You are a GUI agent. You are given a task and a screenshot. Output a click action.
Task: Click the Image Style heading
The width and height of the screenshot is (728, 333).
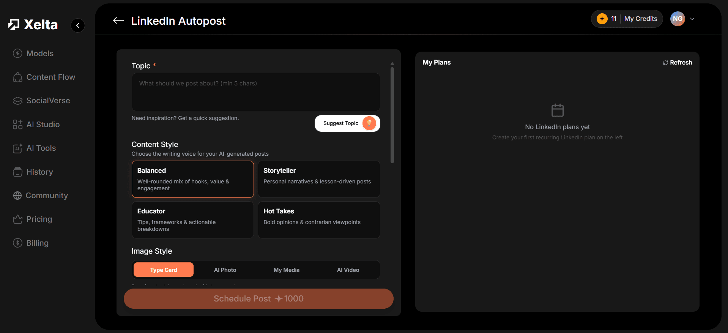point(152,251)
